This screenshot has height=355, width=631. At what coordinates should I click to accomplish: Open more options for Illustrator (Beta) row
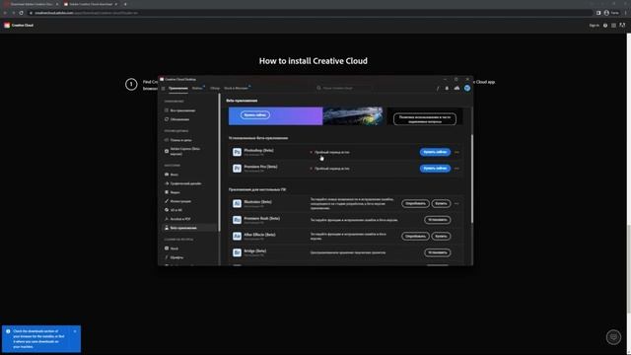point(456,204)
